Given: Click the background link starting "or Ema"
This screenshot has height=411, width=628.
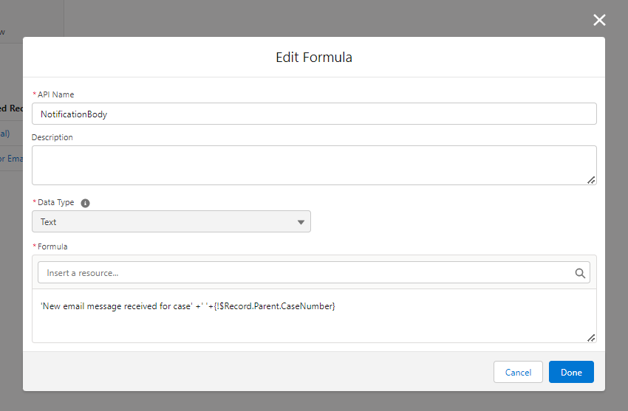Looking at the screenshot, I should [x=12, y=158].
